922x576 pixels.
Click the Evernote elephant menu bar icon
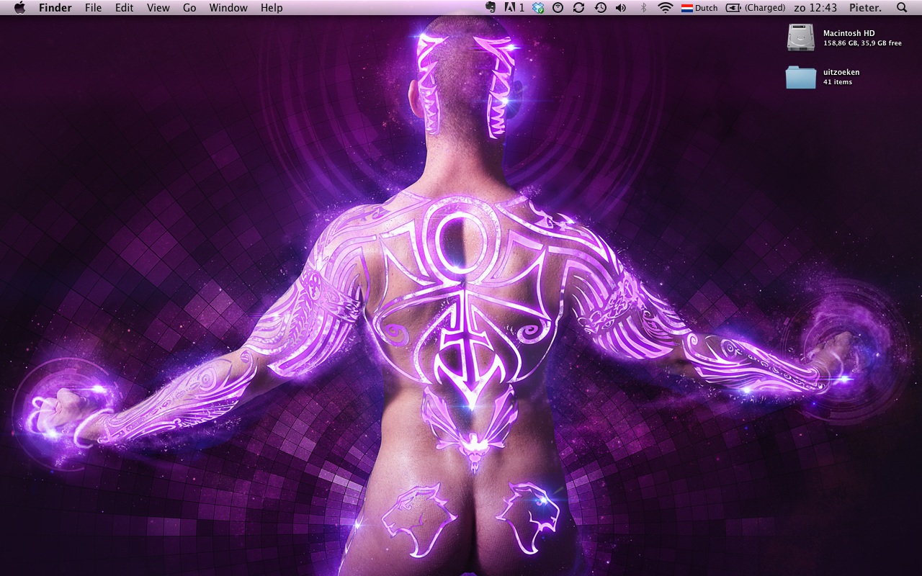pyautogui.click(x=491, y=8)
